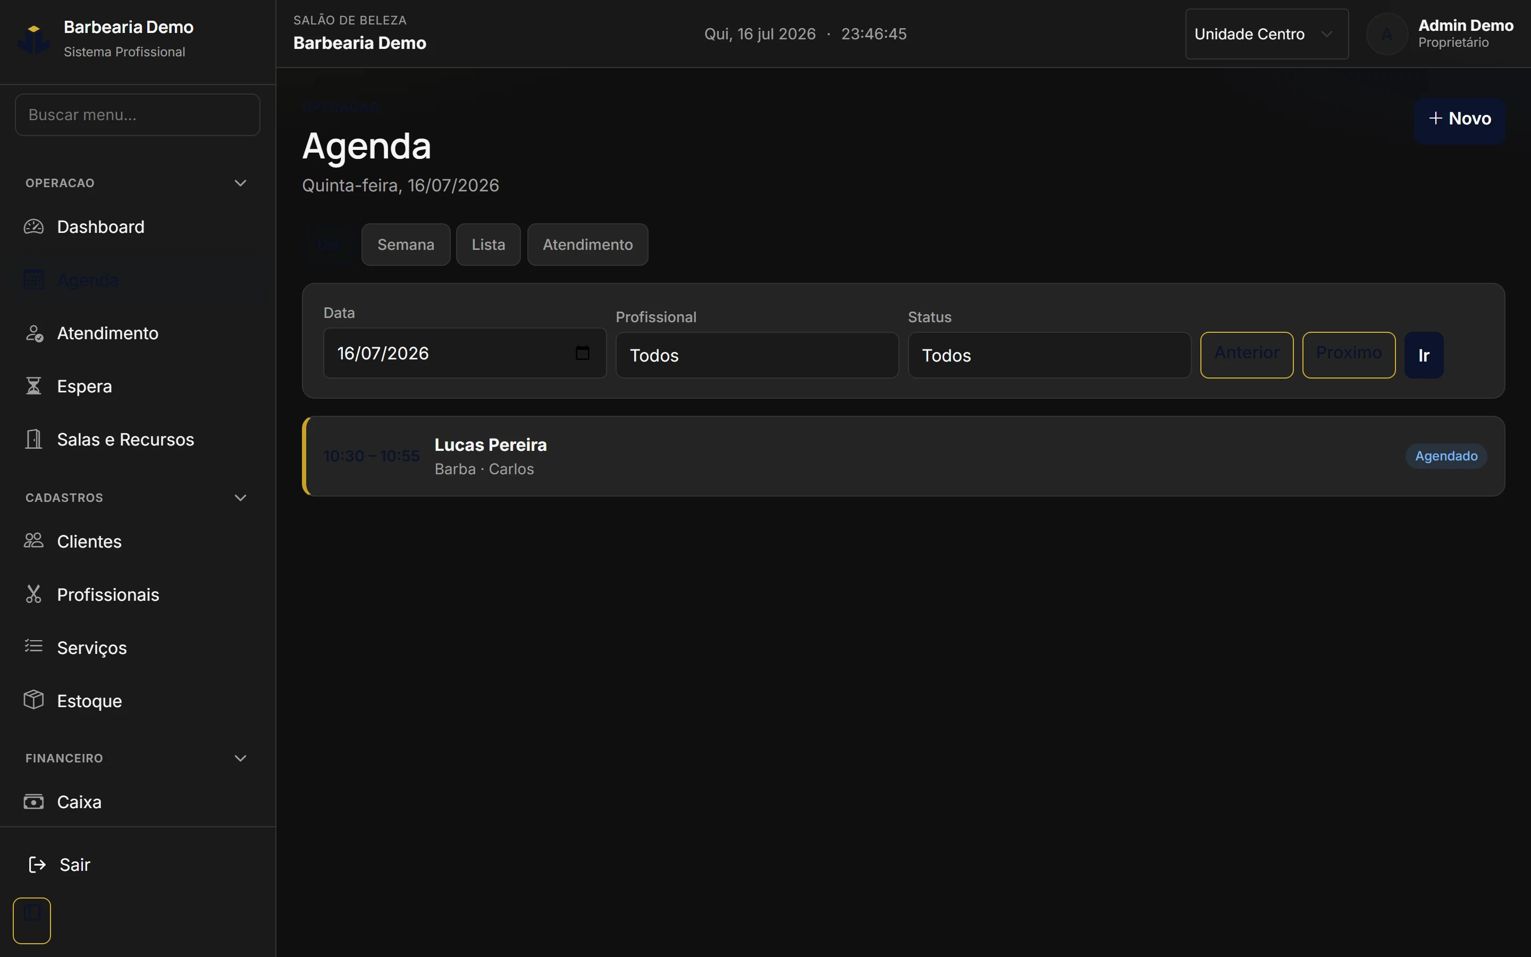The image size is (1531, 957).
Task: Open Dashboard gauge icon in sidebar
Action: coord(33,226)
